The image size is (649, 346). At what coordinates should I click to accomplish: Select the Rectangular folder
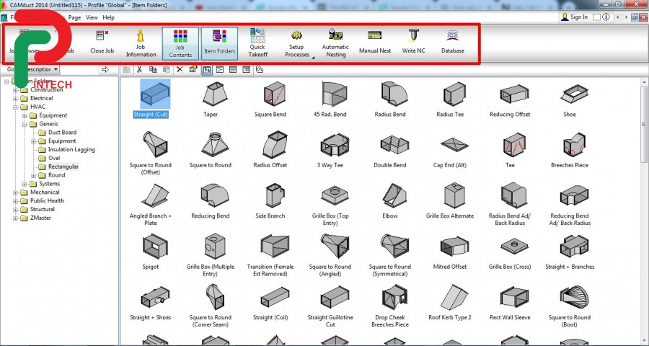coord(63,167)
